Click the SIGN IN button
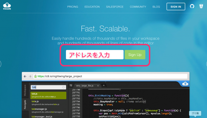This screenshot has height=118, width=207. click(x=176, y=6)
